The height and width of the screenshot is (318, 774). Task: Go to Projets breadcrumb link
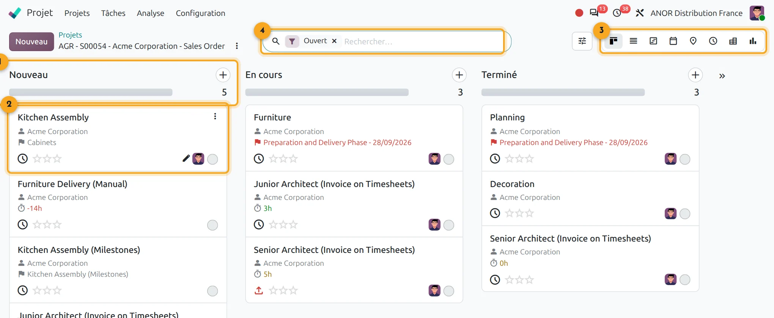(x=70, y=35)
